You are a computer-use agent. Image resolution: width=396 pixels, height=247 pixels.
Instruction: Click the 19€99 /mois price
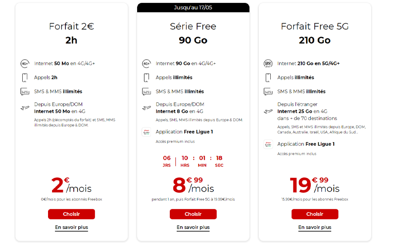(315, 185)
